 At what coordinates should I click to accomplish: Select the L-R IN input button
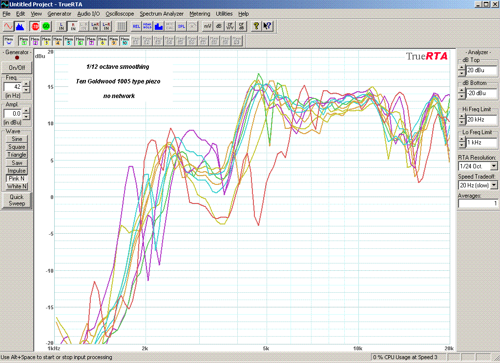pyautogui.click(x=106, y=26)
